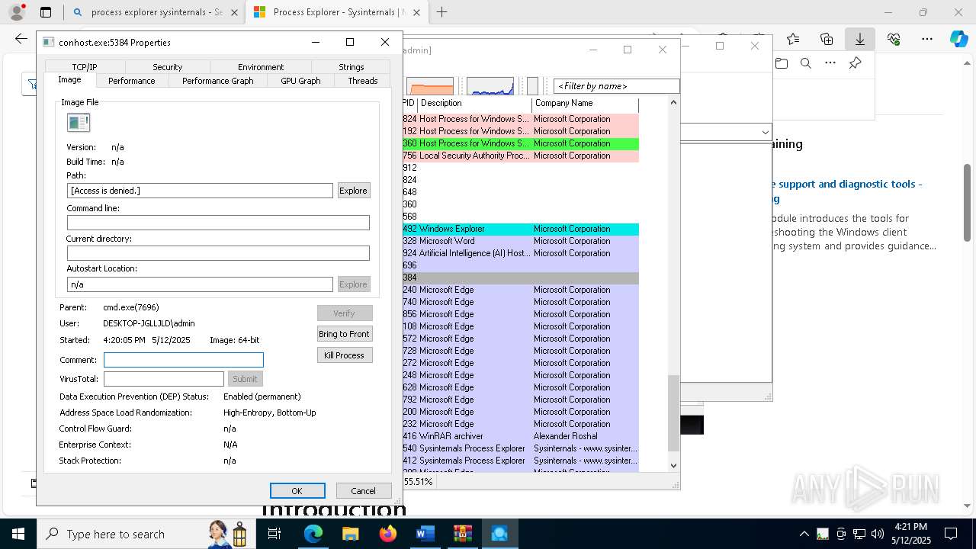Viewport: 976px width, 549px height.
Task: Switch to the Performance Graph tab
Action: [217, 80]
